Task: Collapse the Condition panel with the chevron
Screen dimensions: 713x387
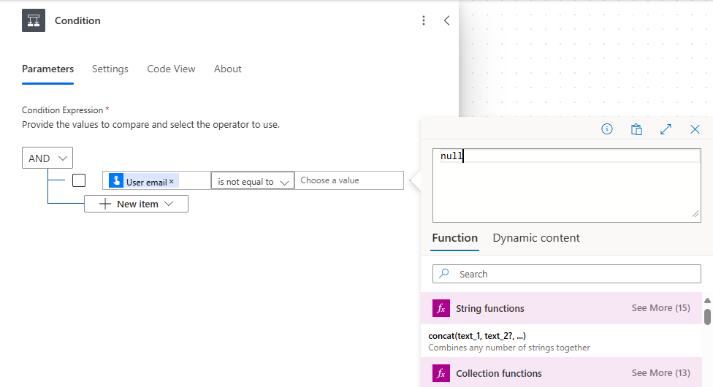Action: 446,20
